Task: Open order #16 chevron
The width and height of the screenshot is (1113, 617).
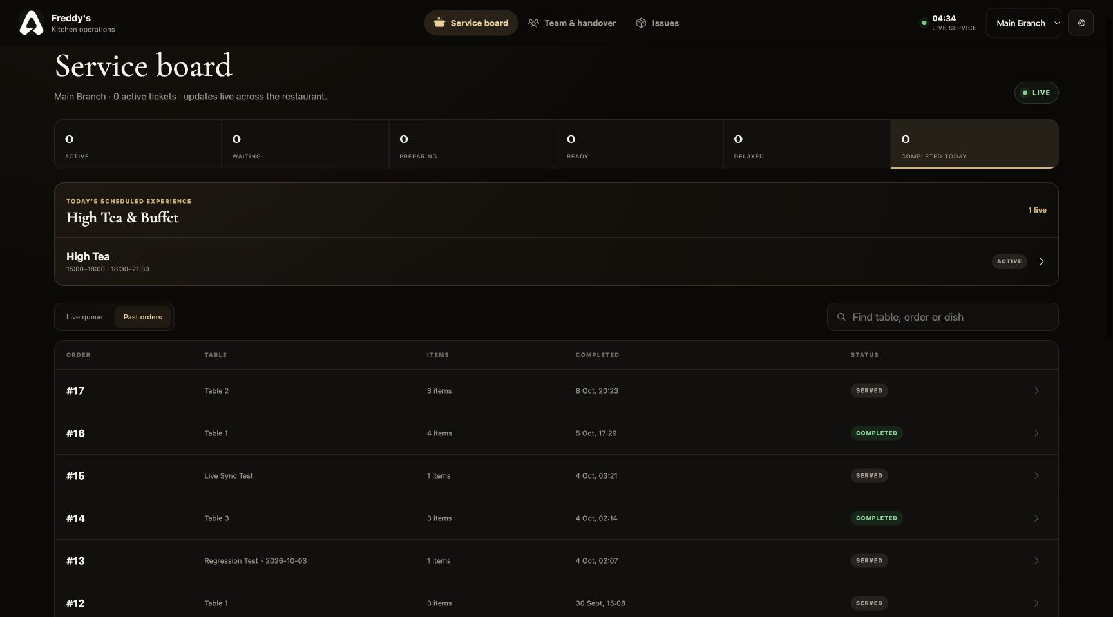Action: point(1036,433)
